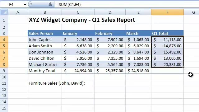Select column A header
199x112 pixels.
click(x=18, y=12)
